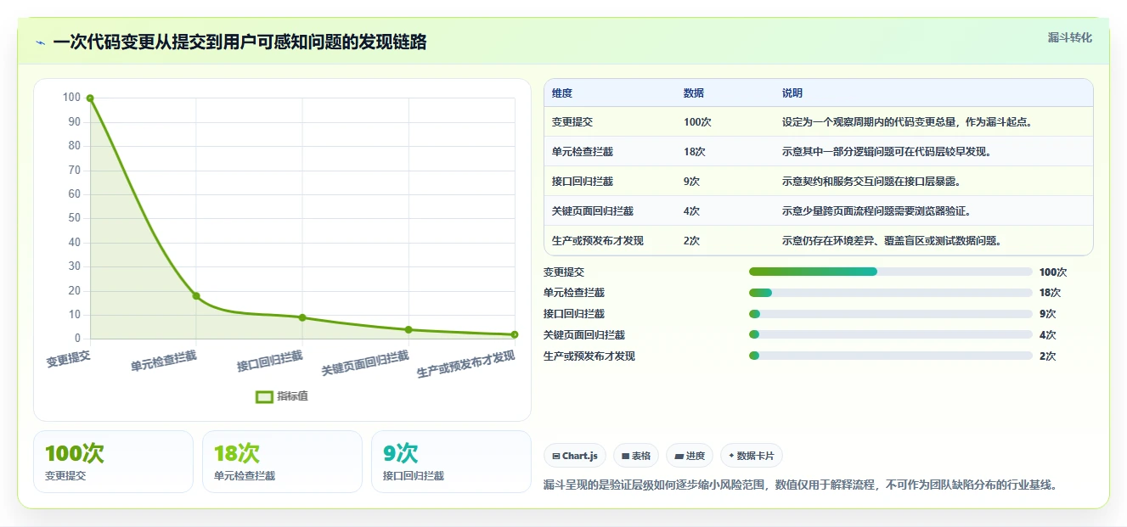Click the description 示意仍存在环境差异、覆盖盲区或测试数据问题
The image size is (1127, 527).
pos(892,241)
